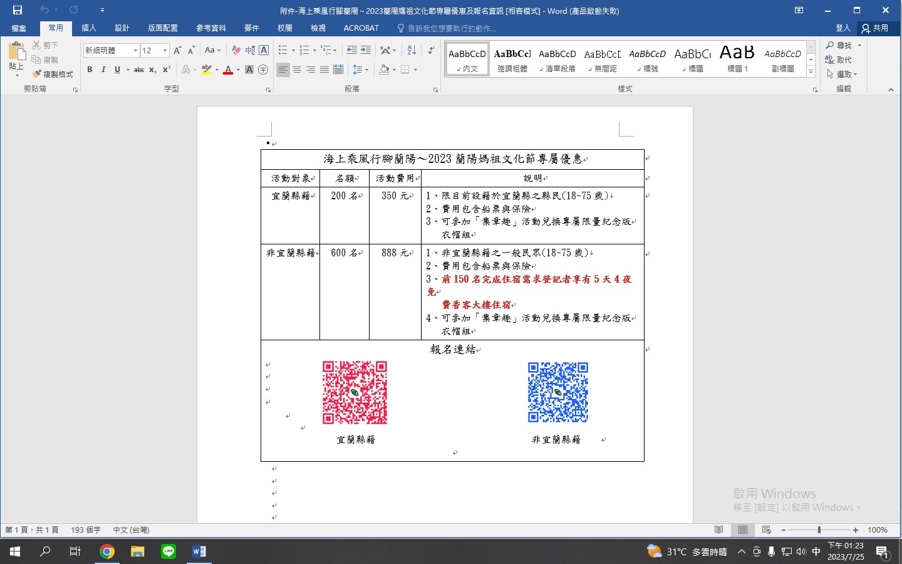Click the enclosed character (字) icon
This screenshot has height=564, width=902.
coord(263,70)
